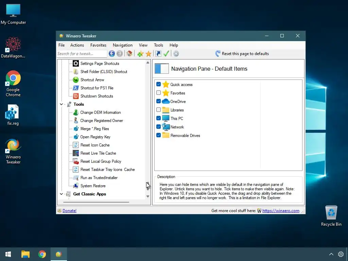Go to the Home page icon
This screenshot has height=261, width=348.
(129, 53)
